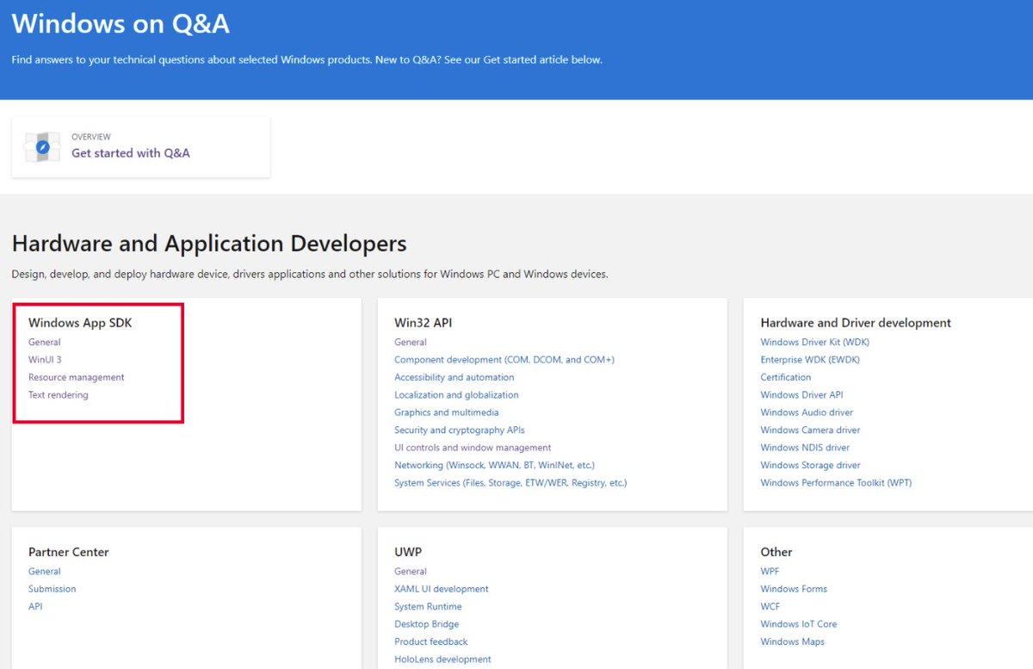Open XAML UI development link
This screenshot has height=669, width=1033.
[442, 589]
